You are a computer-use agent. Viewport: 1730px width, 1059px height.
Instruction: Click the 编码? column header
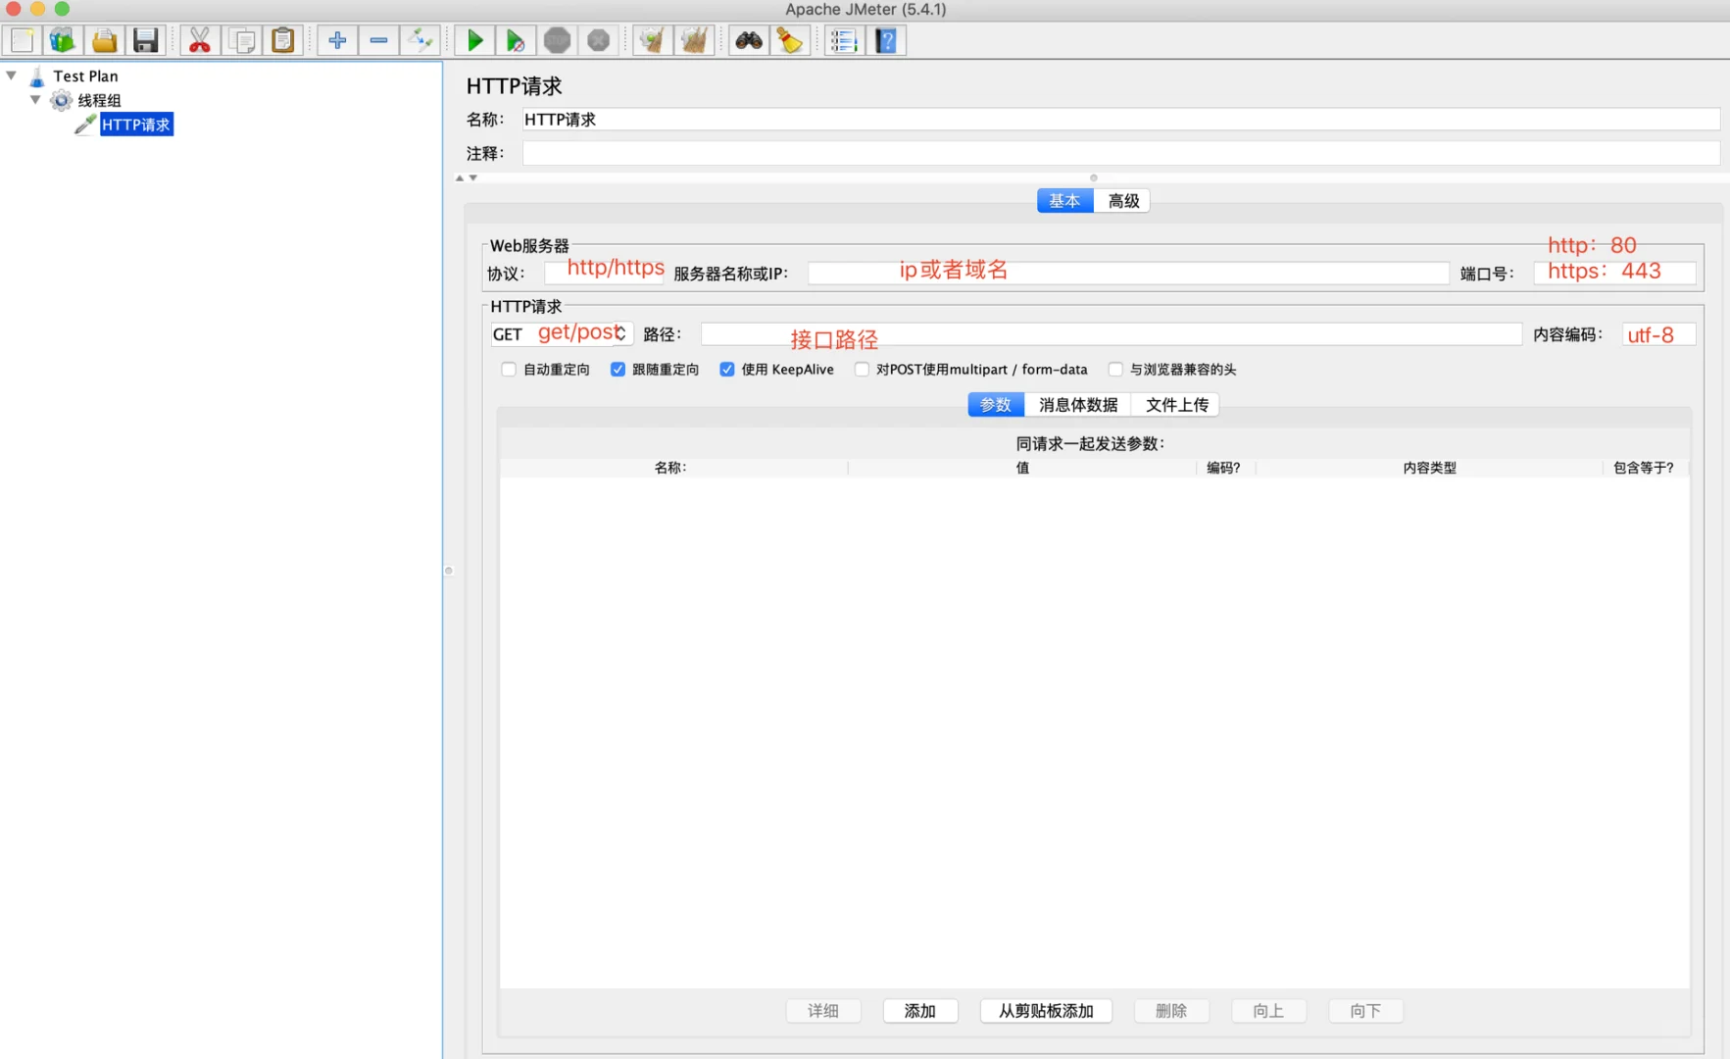[x=1225, y=468]
